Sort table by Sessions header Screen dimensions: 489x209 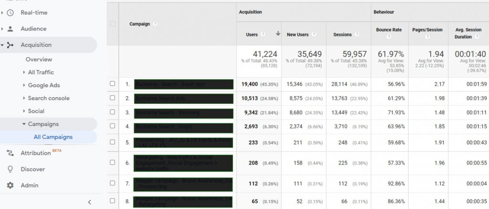click(342, 35)
